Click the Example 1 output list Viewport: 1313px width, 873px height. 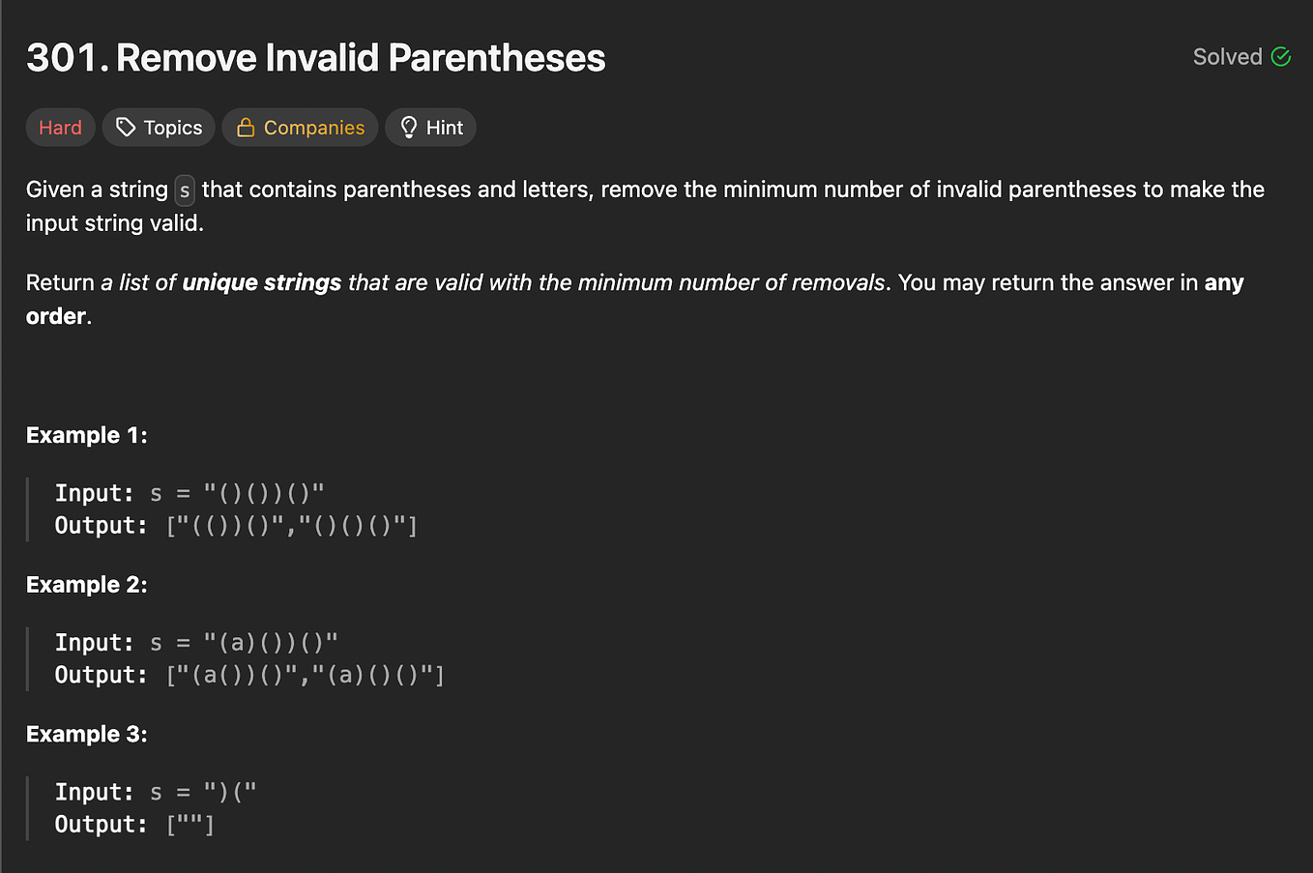(292, 526)
